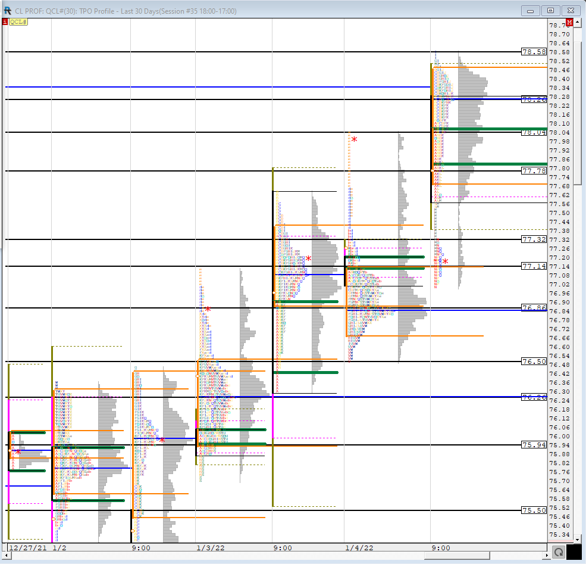586x564 pixels.
Task: Select the boxed 78.26 reference line label
Action: [534, 99]
